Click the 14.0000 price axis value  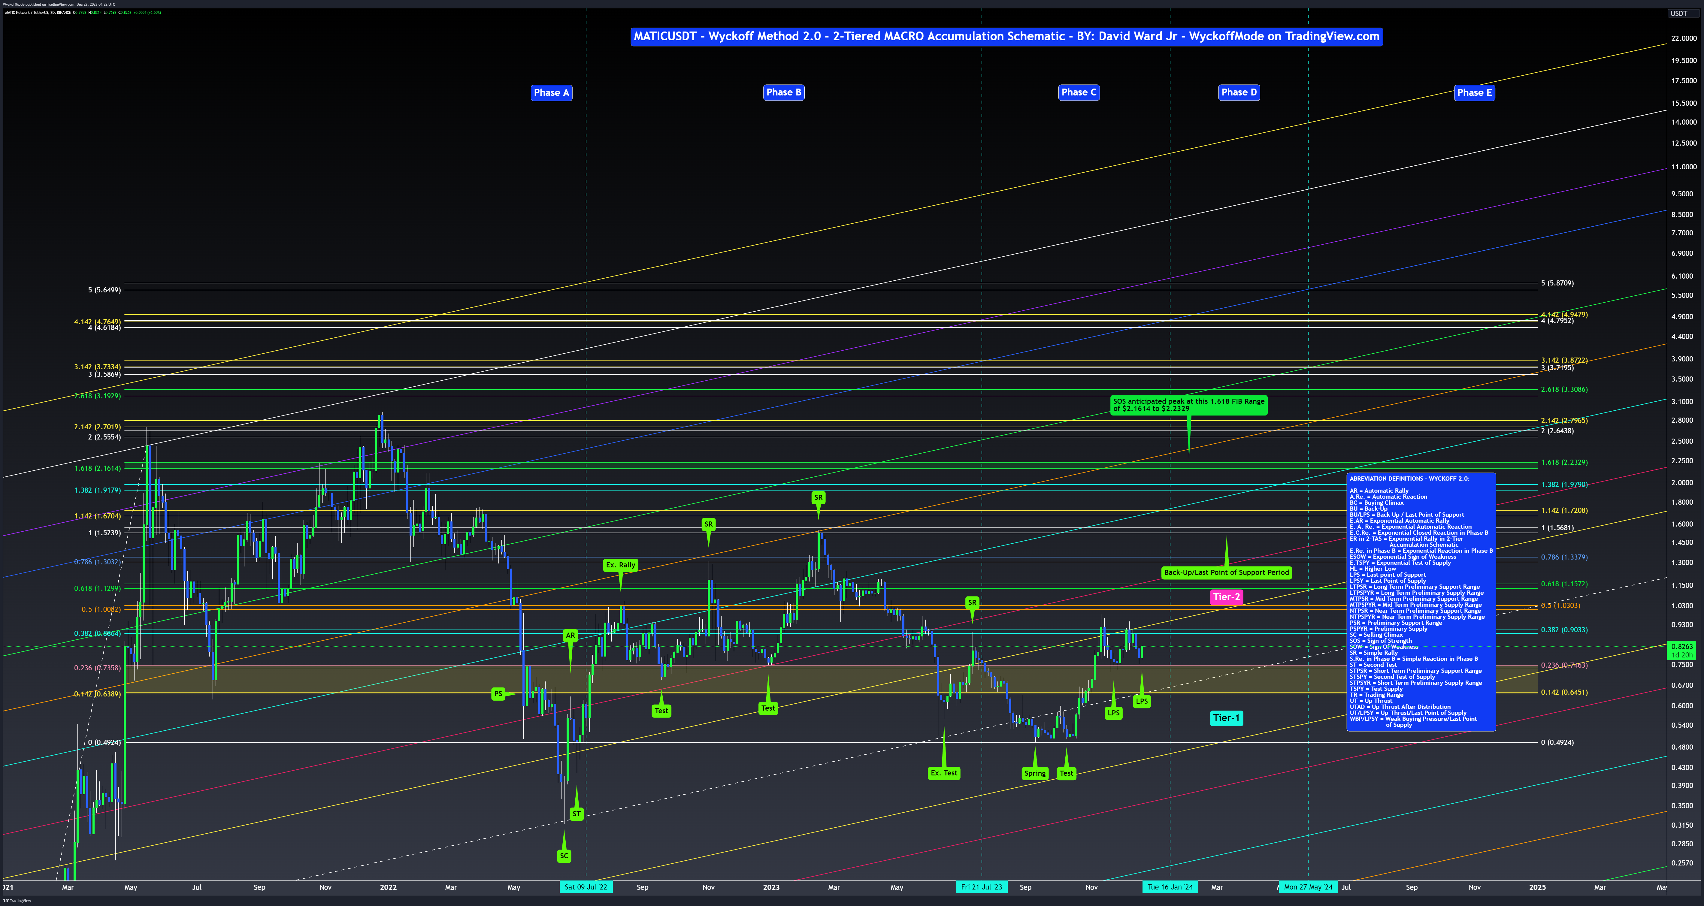pyautogui.click(x=1684, y=122)
